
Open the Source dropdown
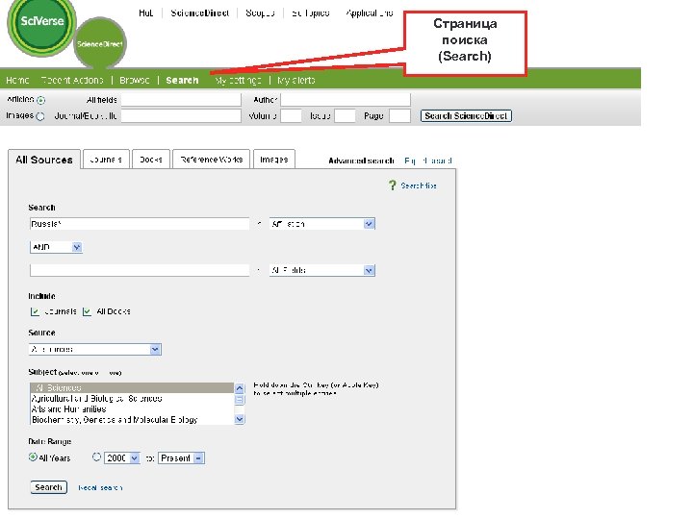tap(95, 349)
